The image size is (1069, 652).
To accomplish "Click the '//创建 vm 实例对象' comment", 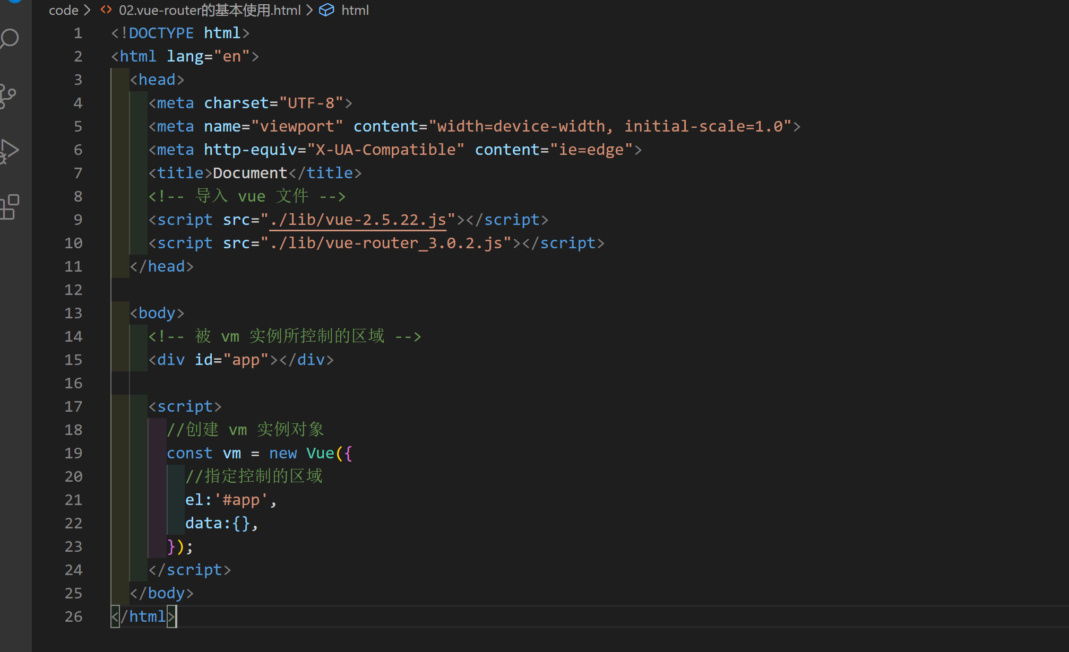I will [245, 430].
